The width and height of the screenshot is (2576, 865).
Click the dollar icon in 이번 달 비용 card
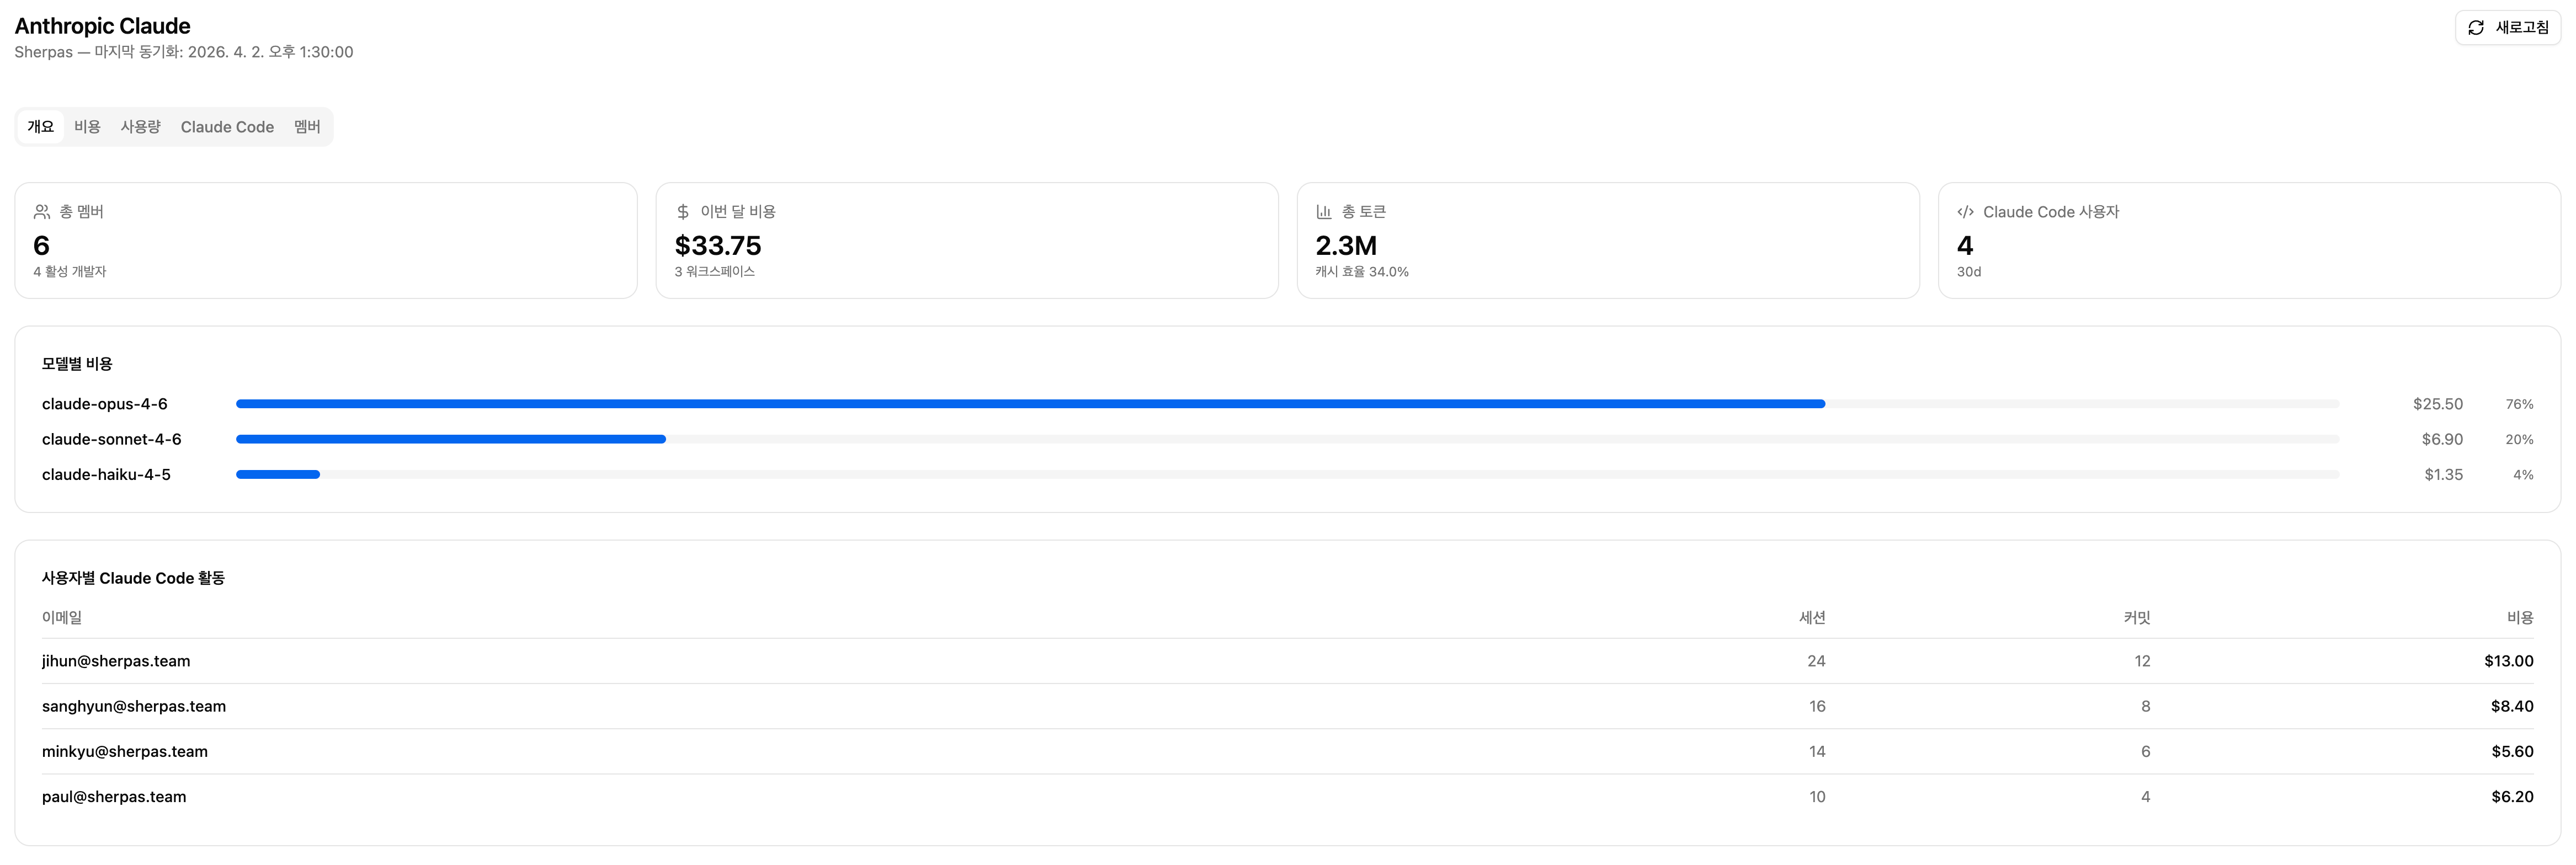683,212
